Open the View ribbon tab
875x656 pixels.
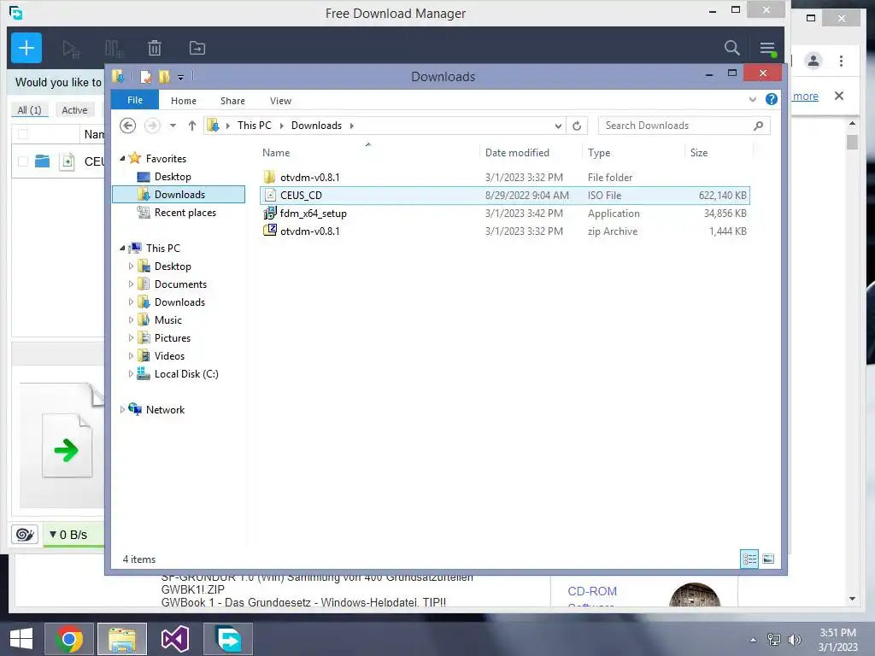click(x=280, y=101)
